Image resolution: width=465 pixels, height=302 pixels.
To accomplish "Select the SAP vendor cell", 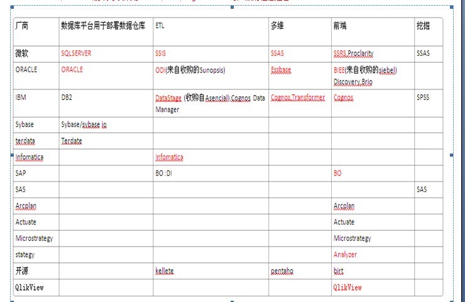I will coord(36,173).
